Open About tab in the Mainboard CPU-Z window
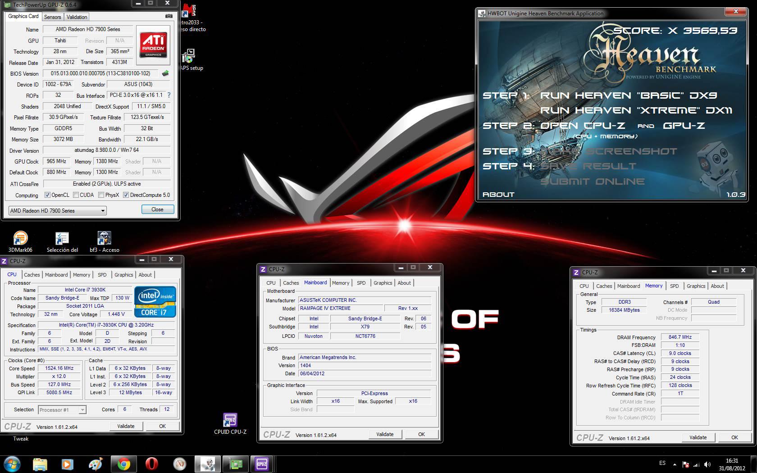This screenshot has width=757, height=473. 404,283
